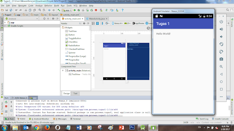This screenshot has height=131, width=234.
Task: Click emulator Back triangle icon
Action: tap(221, 74)
